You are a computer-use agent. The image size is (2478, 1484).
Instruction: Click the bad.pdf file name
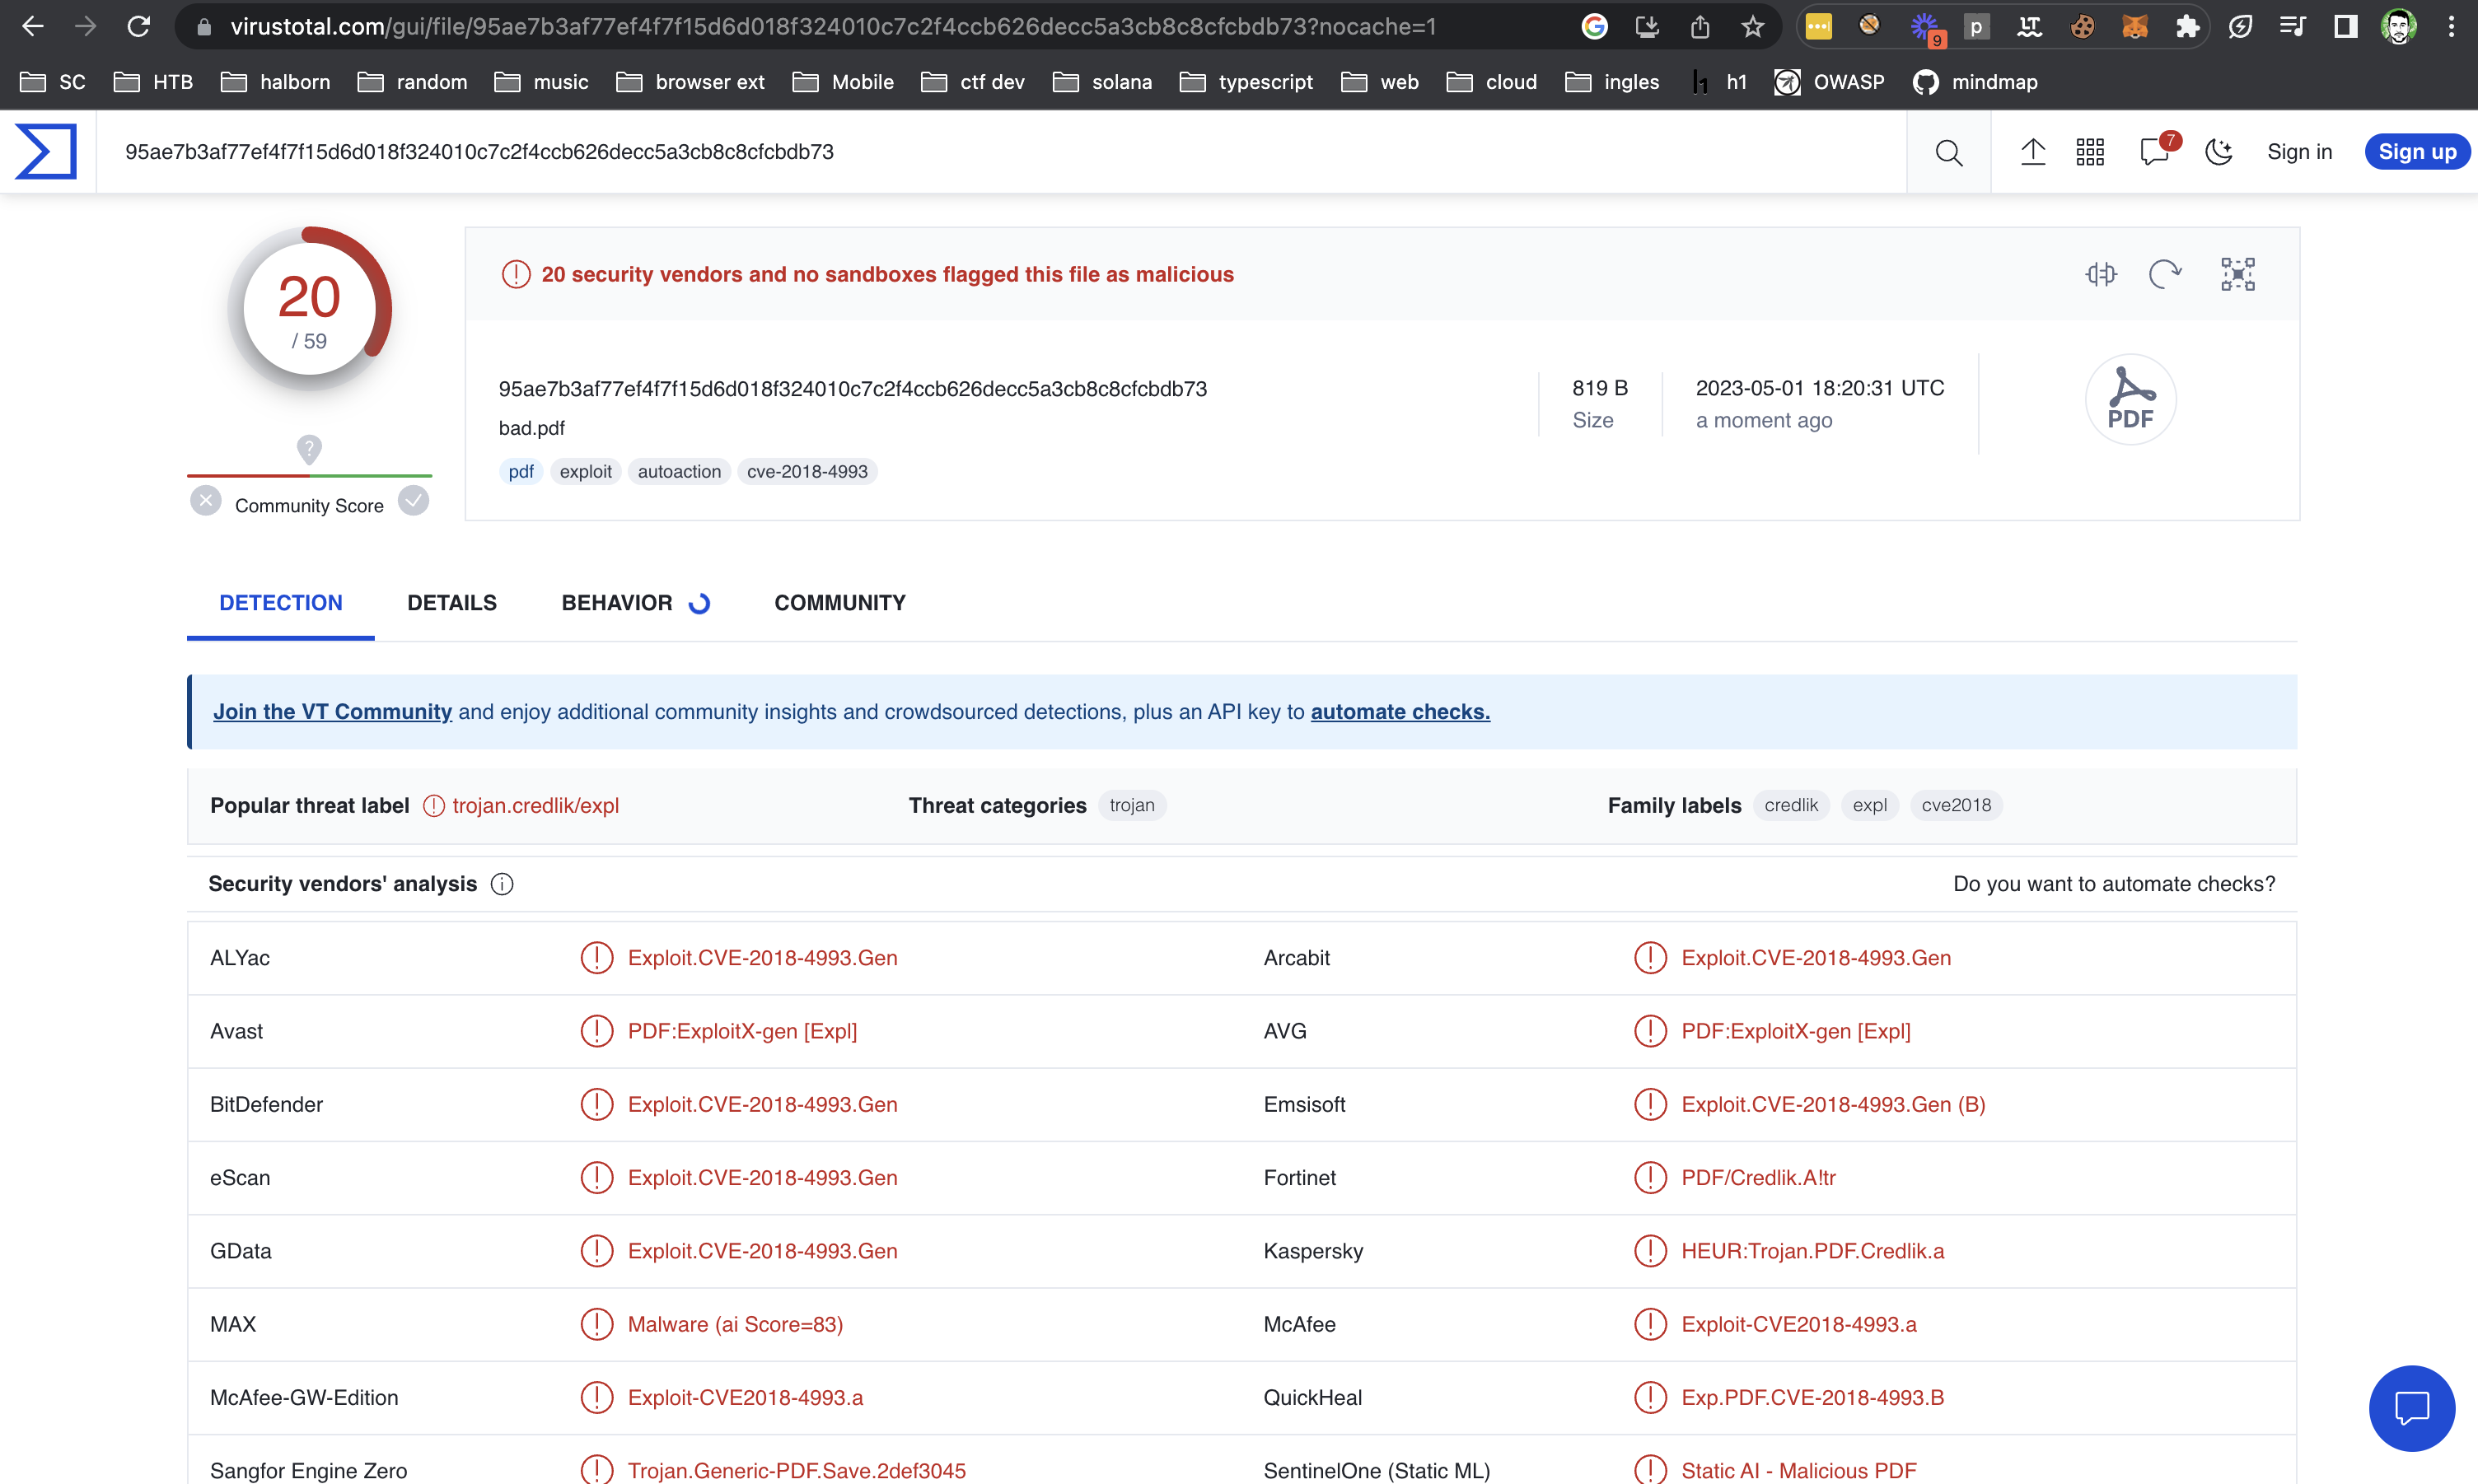pos(532,428)
